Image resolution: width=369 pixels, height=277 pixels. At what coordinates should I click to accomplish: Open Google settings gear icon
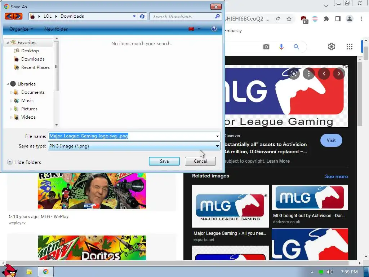332,47
